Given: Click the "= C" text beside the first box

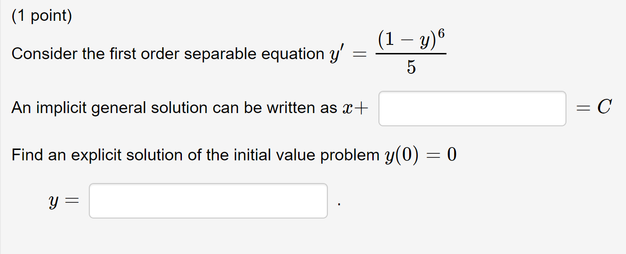Looking at the screenshot, I should coord(594,108).
